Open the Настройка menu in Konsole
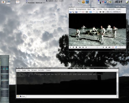 point(41,70)
